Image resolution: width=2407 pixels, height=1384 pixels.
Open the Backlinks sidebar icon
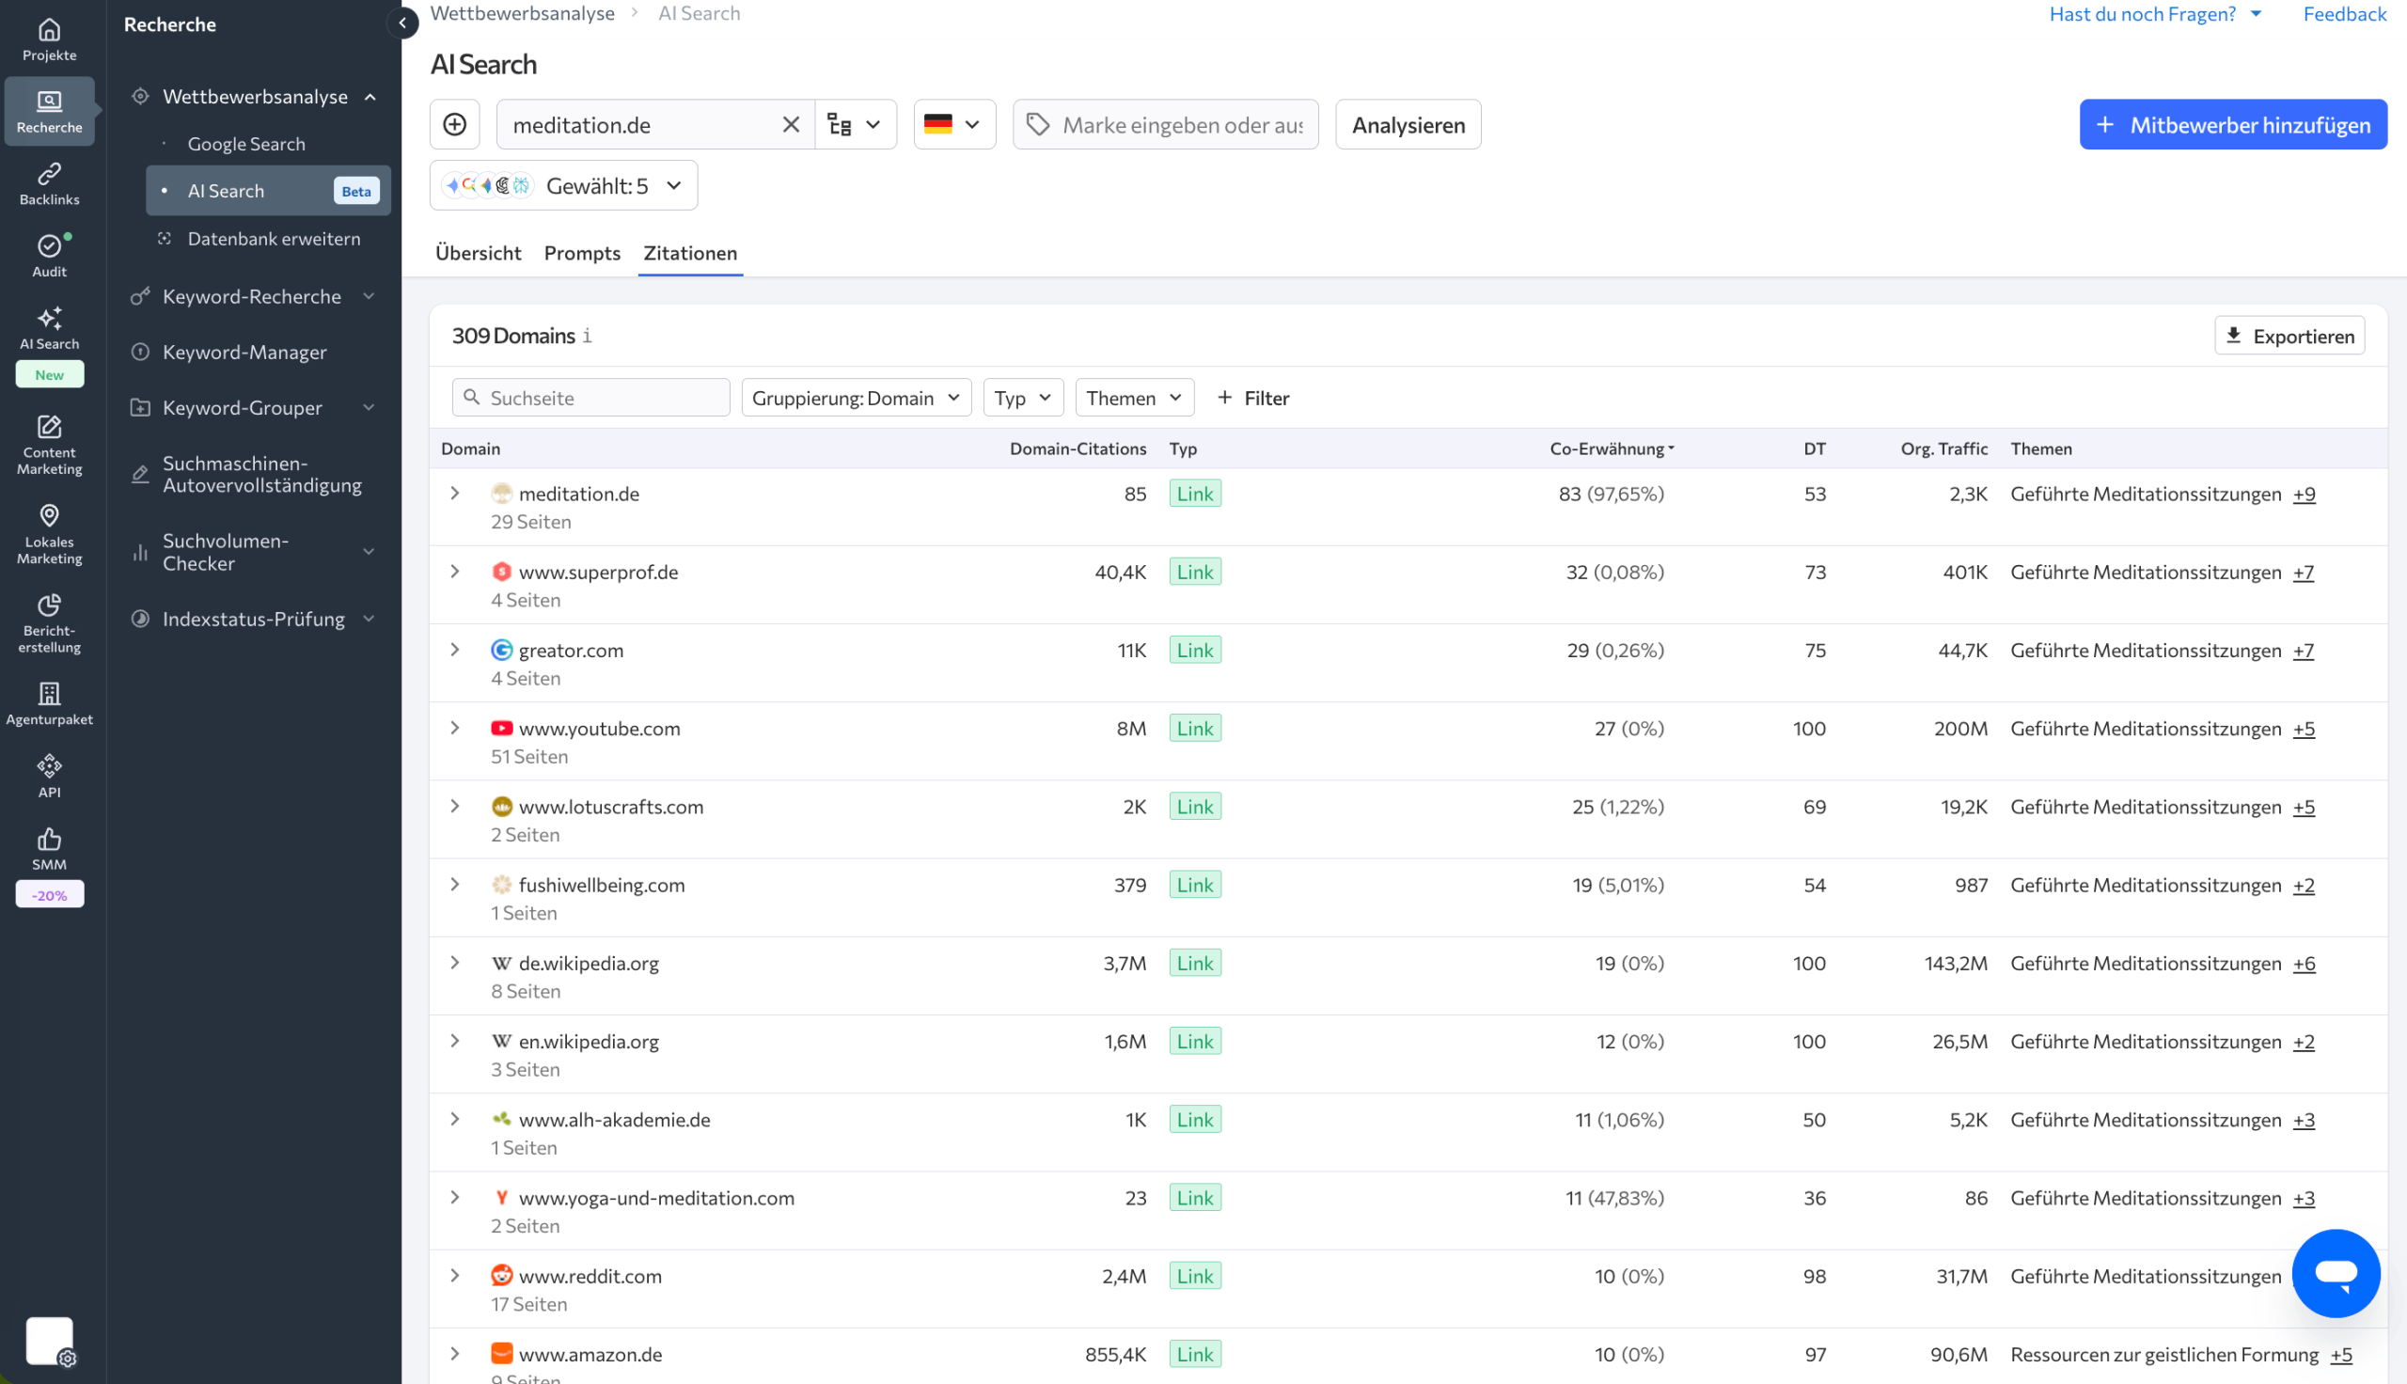tap(50, 183)
